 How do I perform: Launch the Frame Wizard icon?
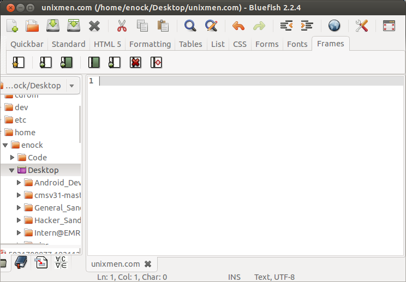pyautogui.click(x=19, y=63)
